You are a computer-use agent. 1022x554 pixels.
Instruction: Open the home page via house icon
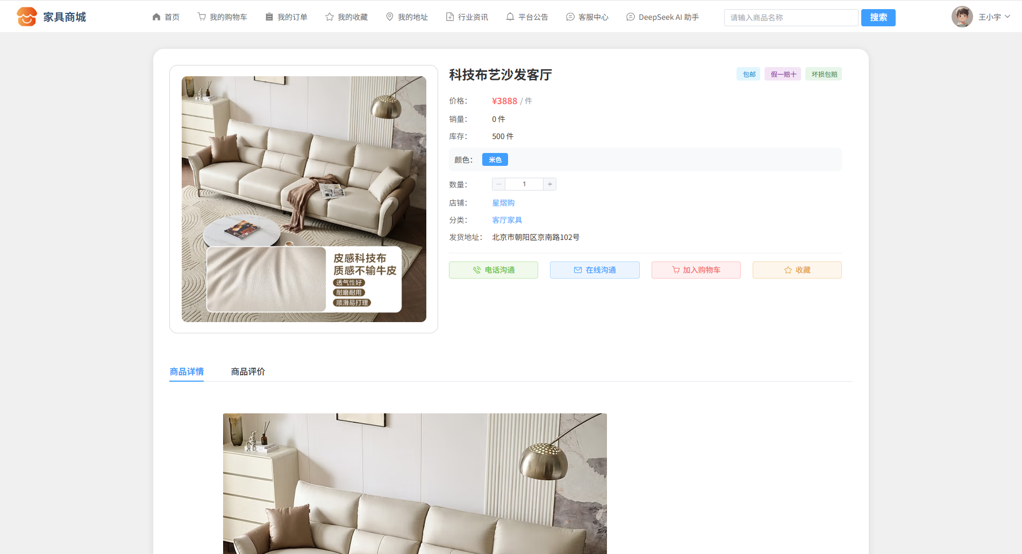coord(166,17)
